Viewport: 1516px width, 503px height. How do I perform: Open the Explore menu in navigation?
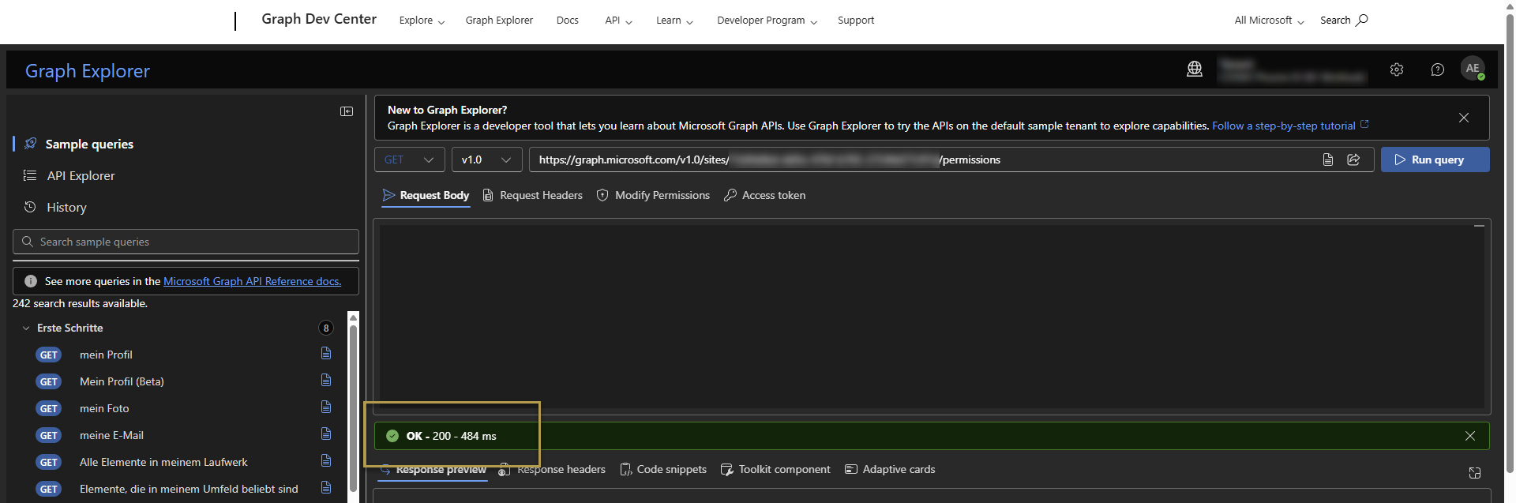422,21
